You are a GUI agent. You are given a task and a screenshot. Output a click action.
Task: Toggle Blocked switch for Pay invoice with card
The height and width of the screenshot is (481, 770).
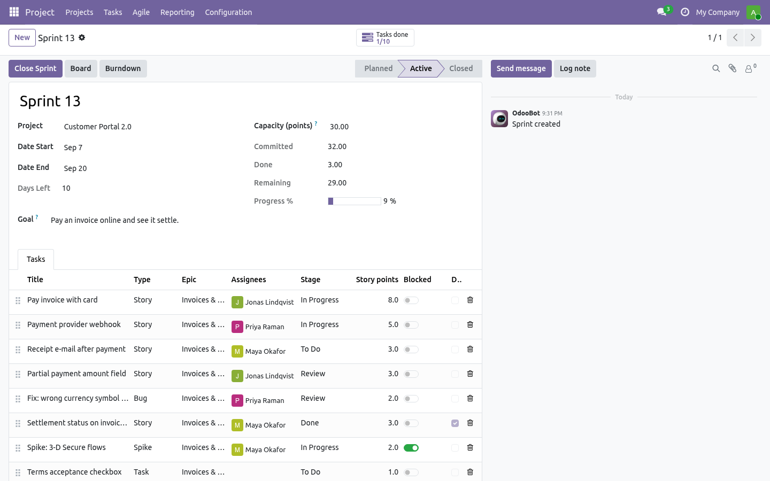[411, 300]
